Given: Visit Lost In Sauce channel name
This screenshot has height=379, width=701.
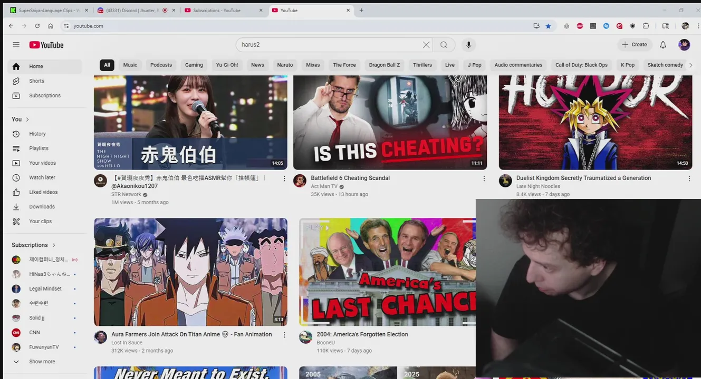Looking at the screenshot, I should 127,343.
